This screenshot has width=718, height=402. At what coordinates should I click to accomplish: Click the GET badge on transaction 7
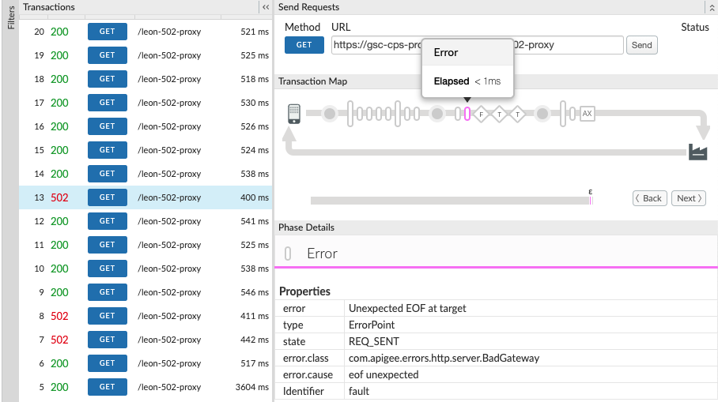(108, 340)
